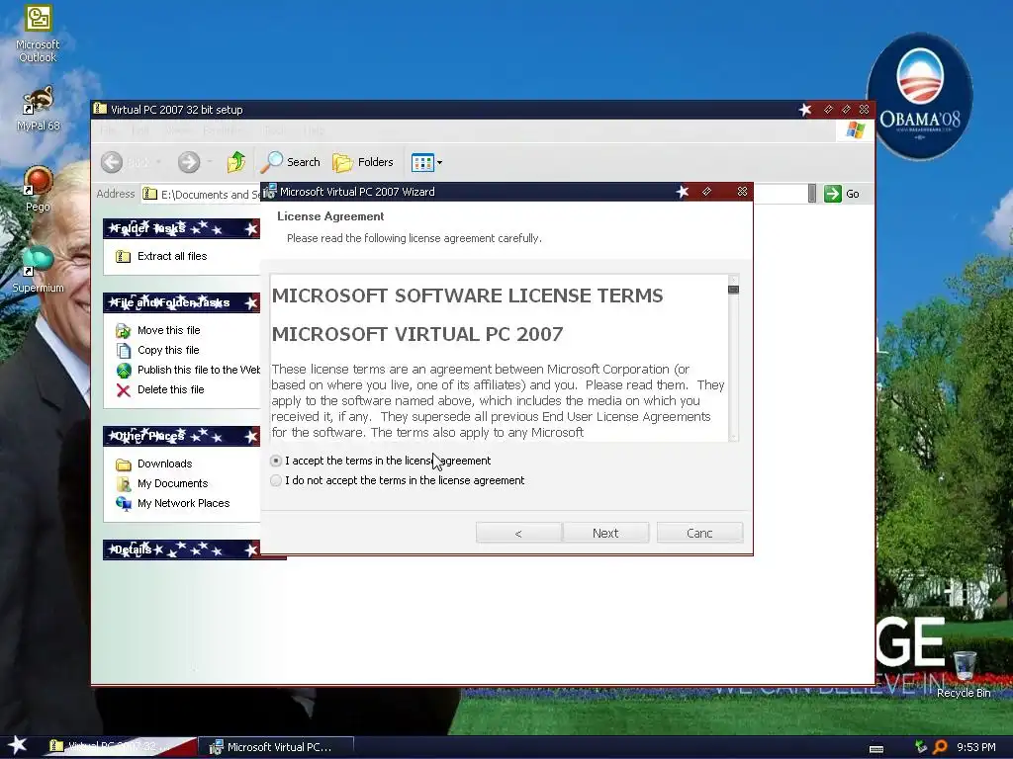Image resolution: width=1013 pixels, height=759 pixels.
Task: Click Extract all files task
Action: (172, 256)
